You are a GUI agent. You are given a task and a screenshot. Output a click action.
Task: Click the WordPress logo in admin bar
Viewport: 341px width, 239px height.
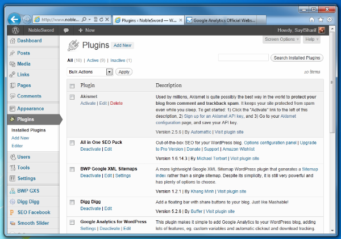[15, 31]
